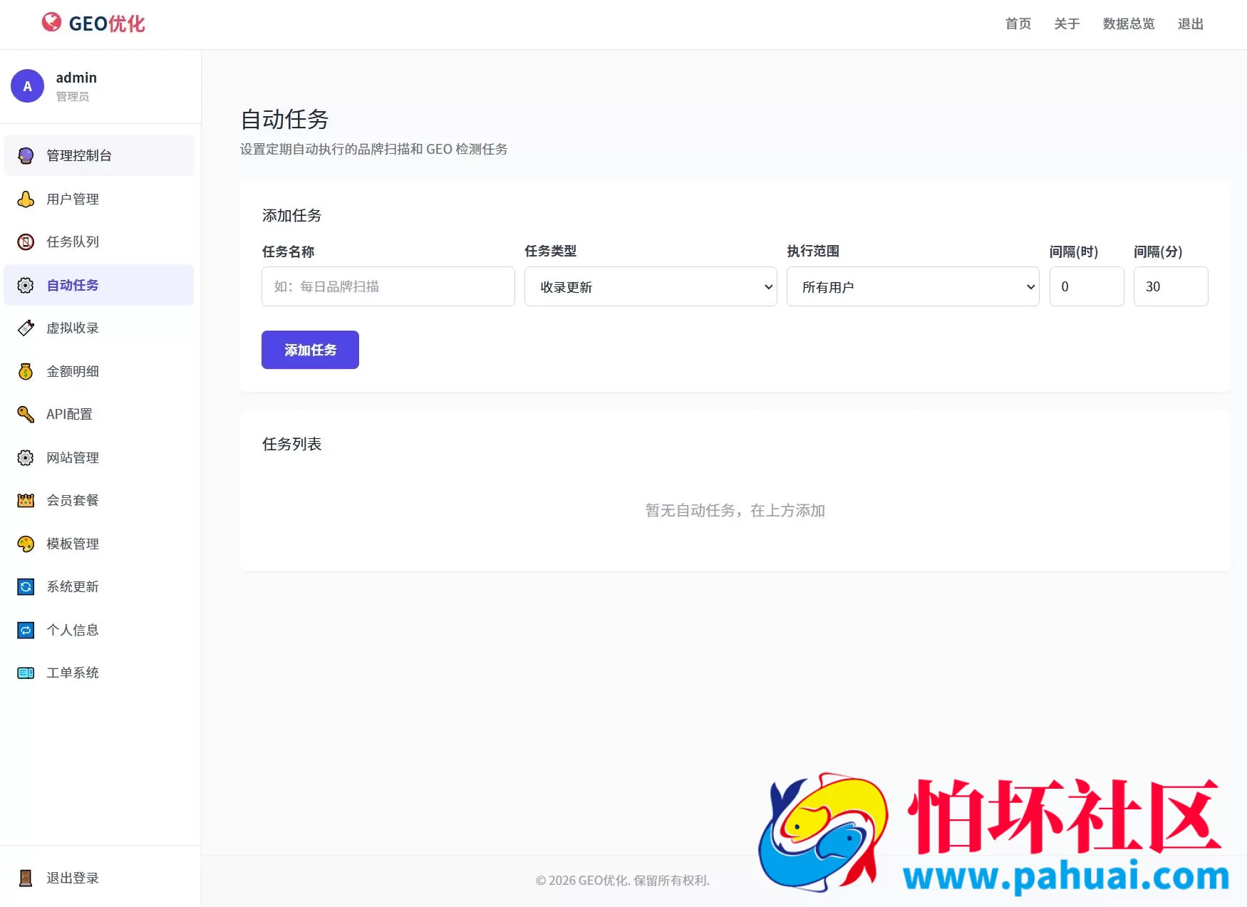
Task: Click the 虚拟收录 tag icon
Action: (26, 328)
